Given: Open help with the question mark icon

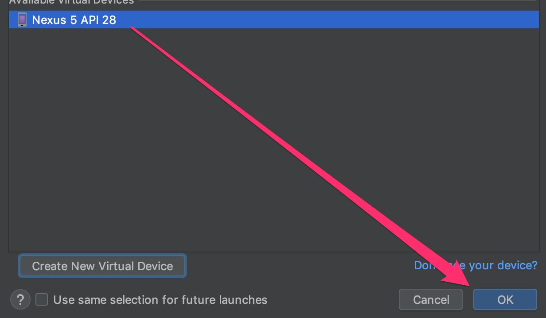Looking at the screenshot, I should [20, 300].
